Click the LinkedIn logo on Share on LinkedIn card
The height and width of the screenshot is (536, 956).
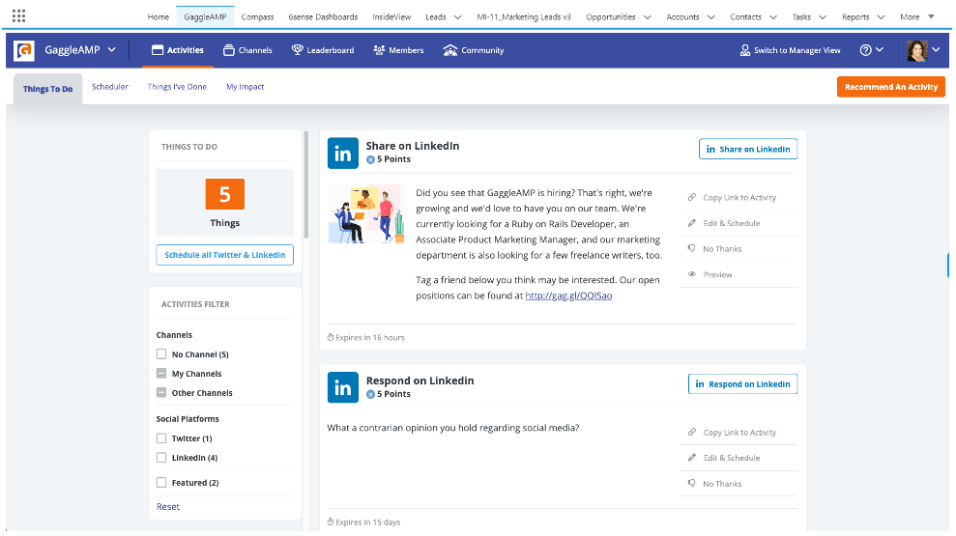[342, 154]
